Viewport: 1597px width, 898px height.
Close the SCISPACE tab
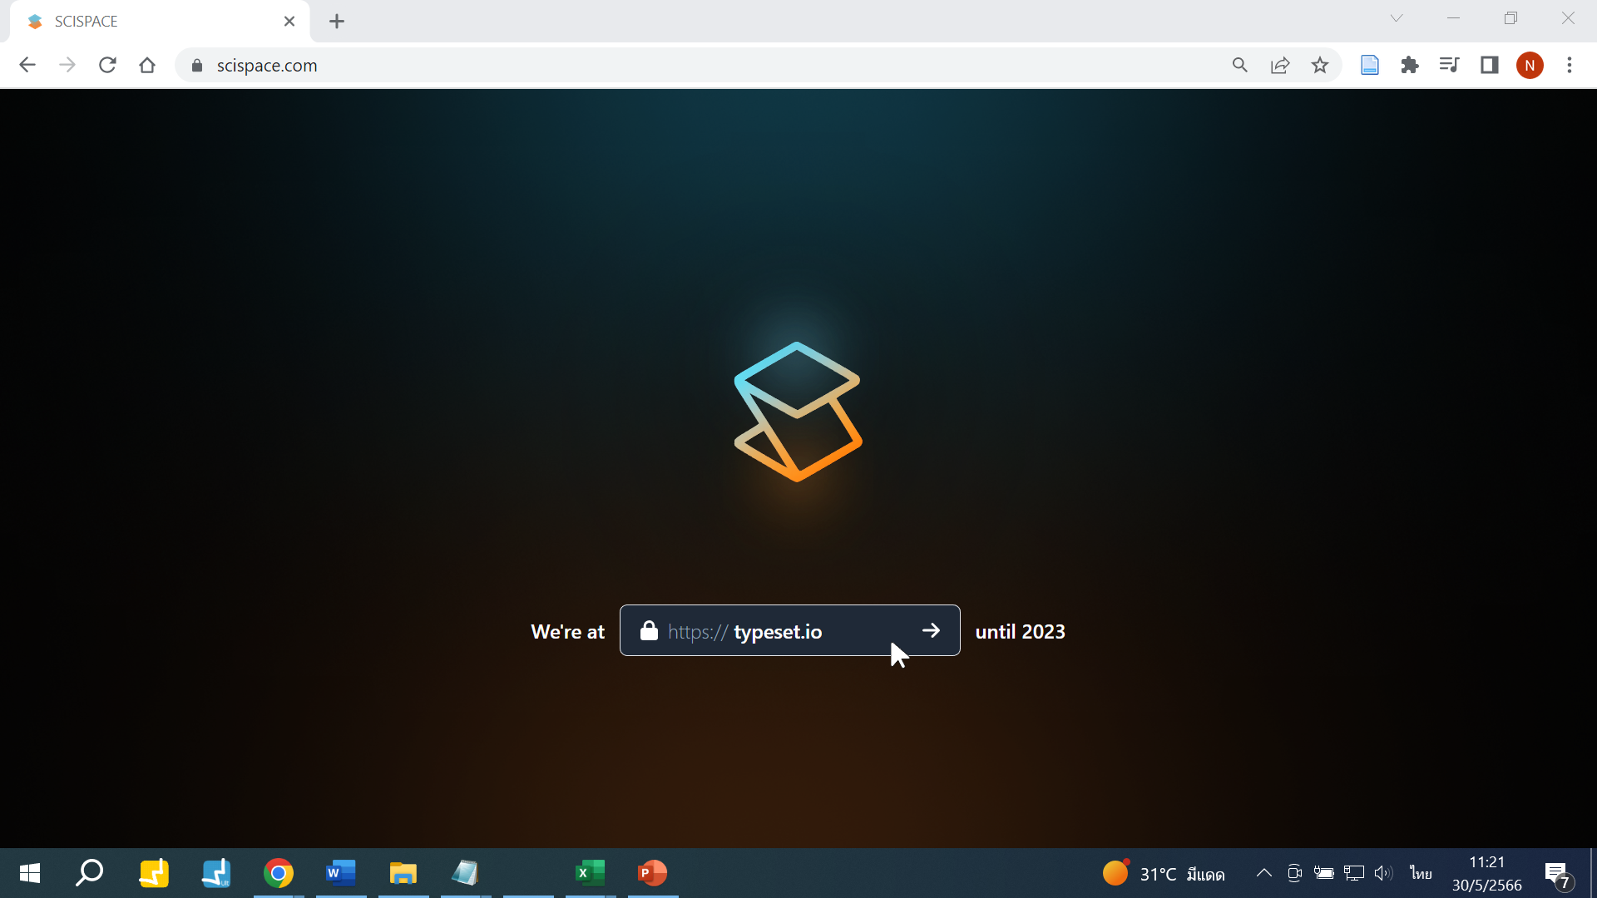[289, 22]
